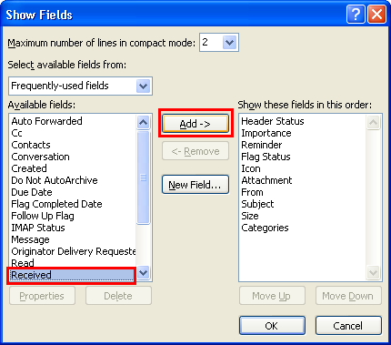This screenshot has width=391, height=345.
Task: Close the Show Fields dialog
Action: 376,15
